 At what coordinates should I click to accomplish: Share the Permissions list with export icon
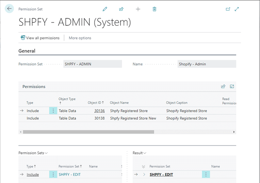[223, 87]
